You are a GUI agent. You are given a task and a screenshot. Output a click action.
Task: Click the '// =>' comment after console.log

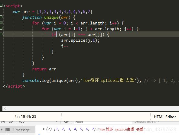[150, 81]
